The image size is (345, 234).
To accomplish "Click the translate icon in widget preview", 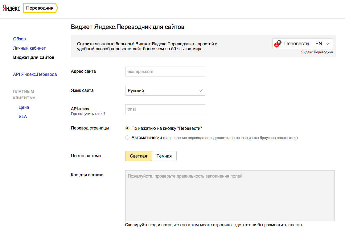I will coord(278,44).
